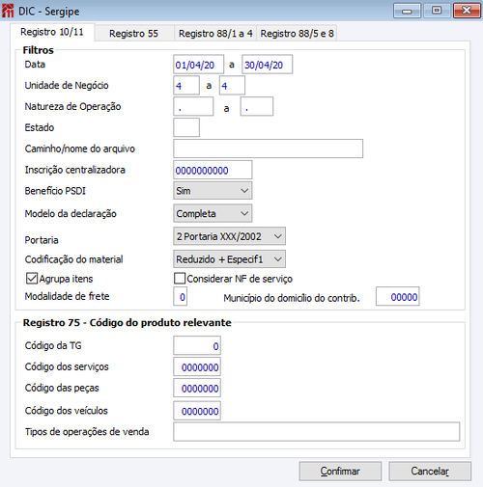Focus Município do domicílio do contrib. field
The height and width of the screenshot is (487, 483).
coord(398,296)
